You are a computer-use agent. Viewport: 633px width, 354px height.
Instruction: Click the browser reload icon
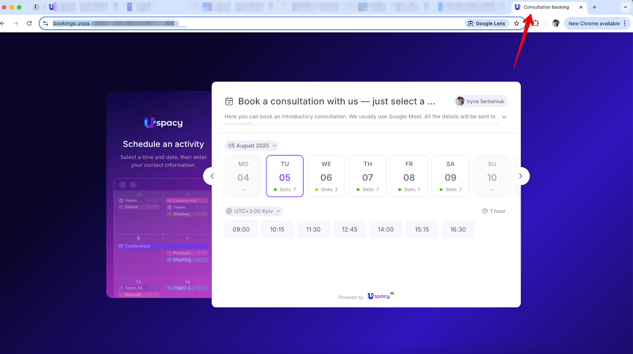(x=29, y=23)
